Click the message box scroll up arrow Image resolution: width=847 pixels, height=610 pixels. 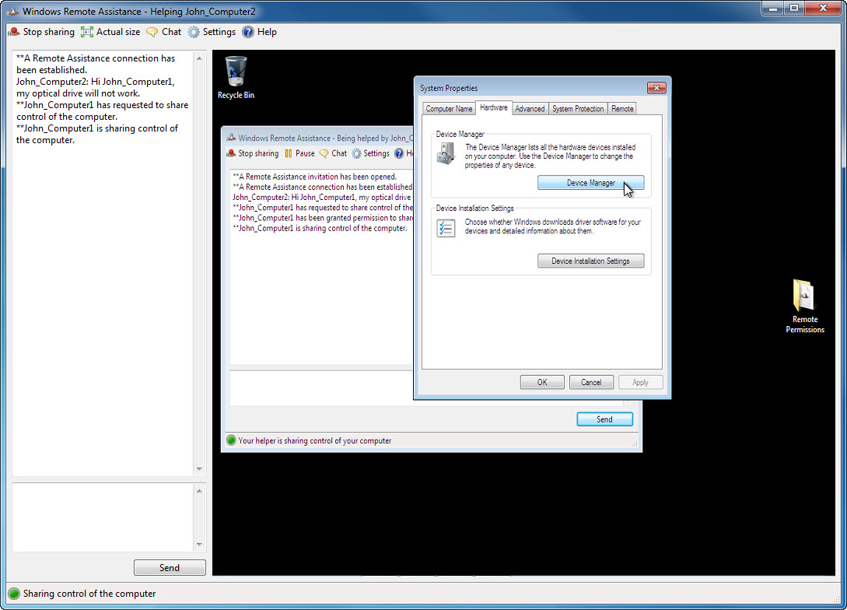[x=199, y=491]
